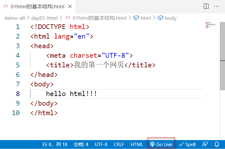Click the minimap code preview
This screenshot has width=225, height=149.
click(x=211, y=26)
